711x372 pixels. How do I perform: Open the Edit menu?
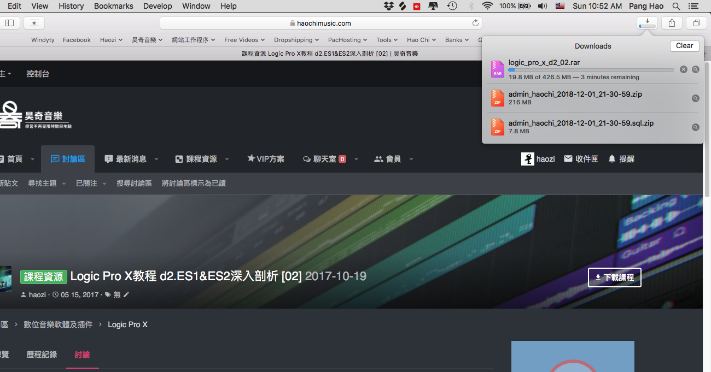15,6
